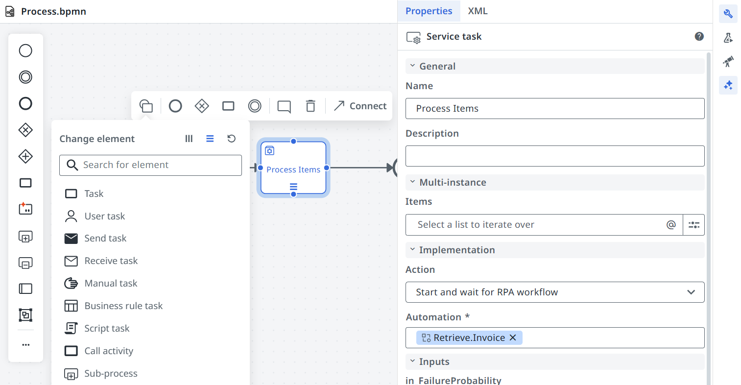Viewport: 741px width, 385px height.
Task: Remove the Retrieve.Invoice automation chip
Action: click(513, 337)
